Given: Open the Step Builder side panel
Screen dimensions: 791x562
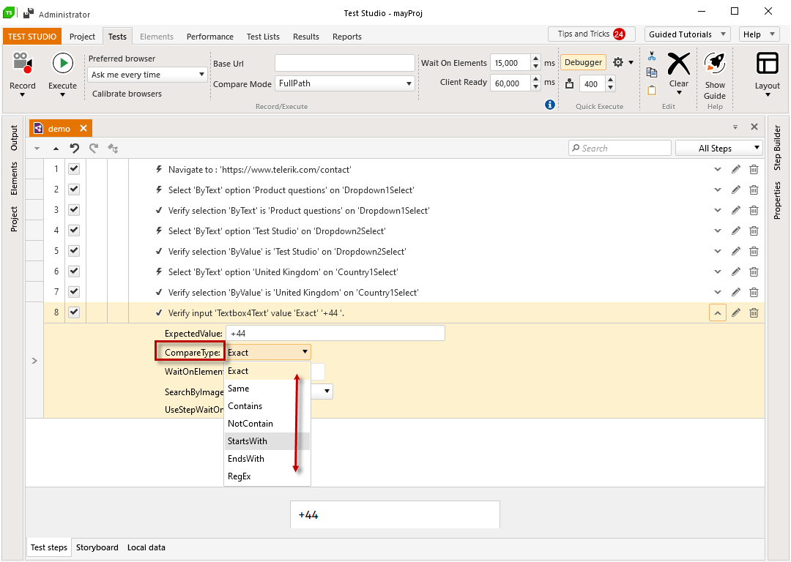Looking at the screenshot, I should point(777,148).
